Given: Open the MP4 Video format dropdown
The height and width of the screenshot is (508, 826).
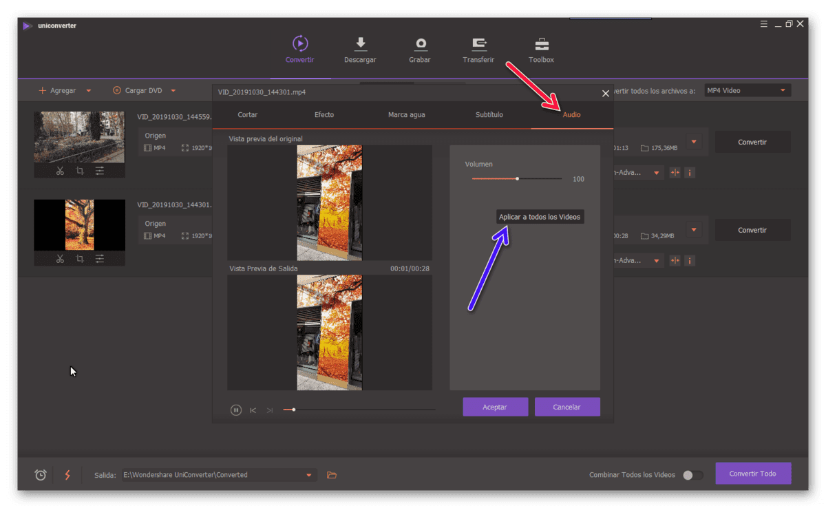Looking at the screenshot, I should [x=748, y=91].
